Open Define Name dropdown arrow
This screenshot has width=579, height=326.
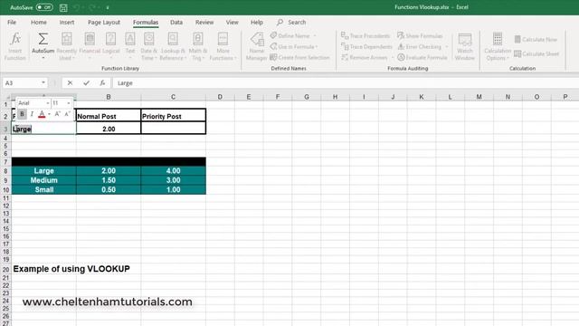(315, 36)
